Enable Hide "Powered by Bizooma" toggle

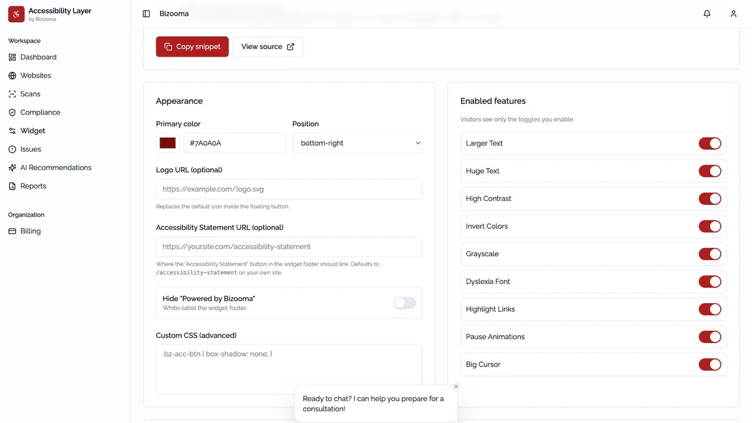point(404,303)
